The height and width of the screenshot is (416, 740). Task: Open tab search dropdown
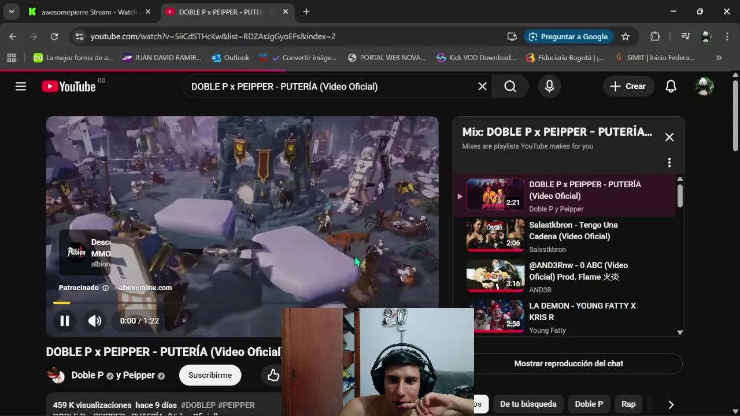(11, 12)
